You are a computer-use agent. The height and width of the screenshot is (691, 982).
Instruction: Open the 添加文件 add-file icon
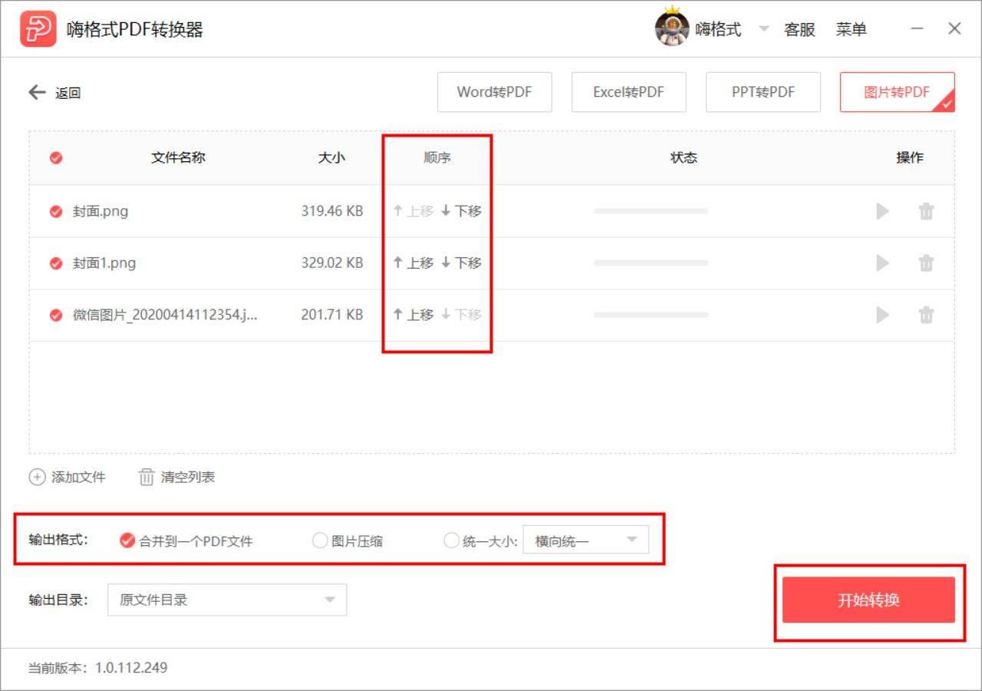pos(37,477)
